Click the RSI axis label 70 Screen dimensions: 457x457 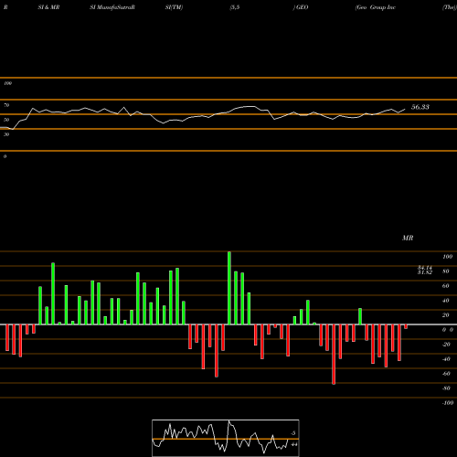point(6,105)
